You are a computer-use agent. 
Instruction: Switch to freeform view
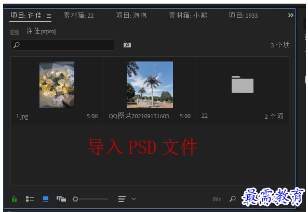(61, 199)
